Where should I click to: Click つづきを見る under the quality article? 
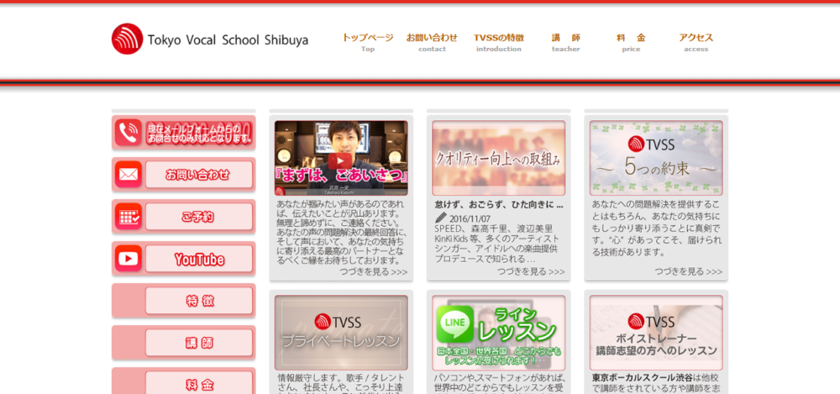pos(531,272)
